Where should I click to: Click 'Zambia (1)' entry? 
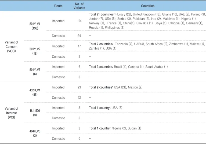coord(96,48)
